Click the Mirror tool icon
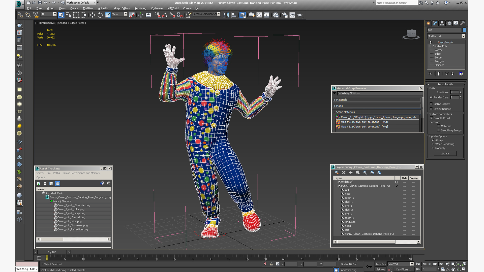Image resolution: width=484 pixels, height=272 pixels. [x=226, y=15]
